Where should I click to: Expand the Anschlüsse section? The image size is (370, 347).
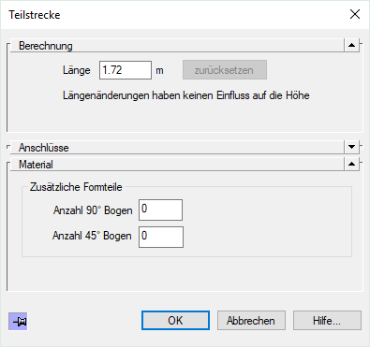pos(352,147)
